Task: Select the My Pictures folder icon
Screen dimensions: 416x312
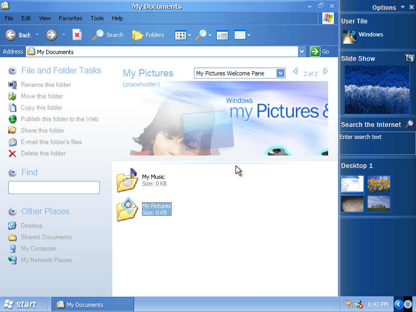Action: 127,210
